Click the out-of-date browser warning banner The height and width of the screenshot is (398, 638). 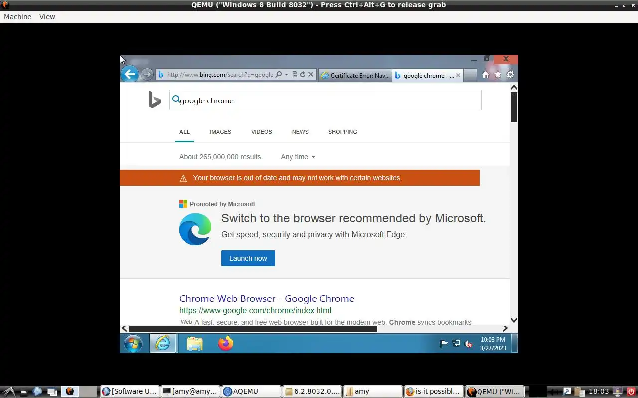tap(300, 178)
